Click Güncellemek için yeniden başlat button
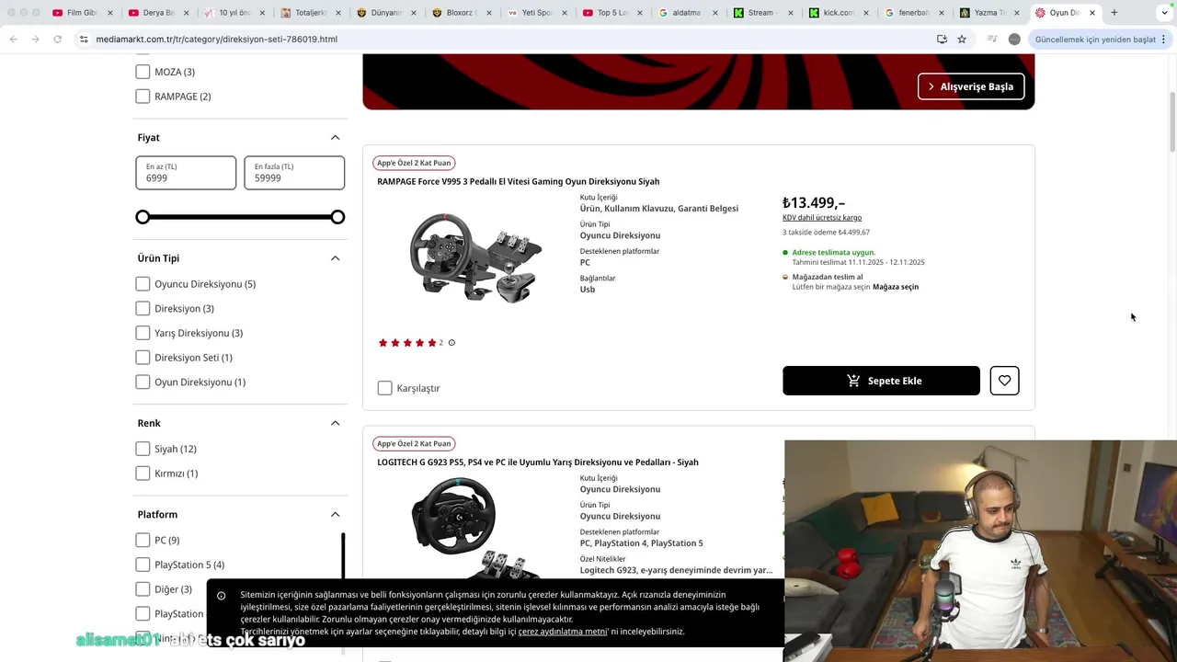The height and width of the screenshot is (662, 1177). tap(1095, 40)
